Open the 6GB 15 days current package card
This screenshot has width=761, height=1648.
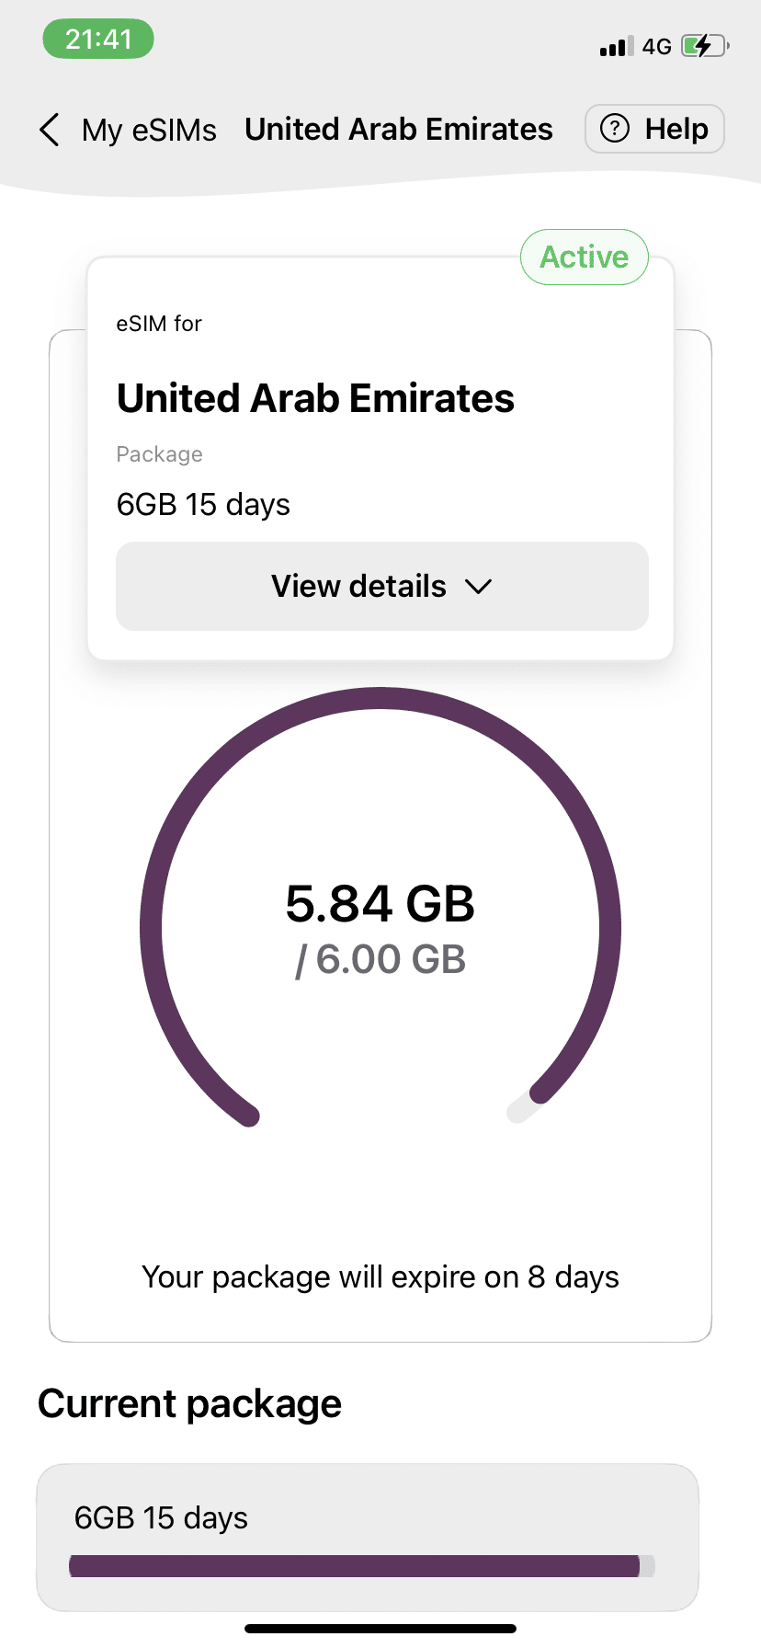coord(368,1537)
